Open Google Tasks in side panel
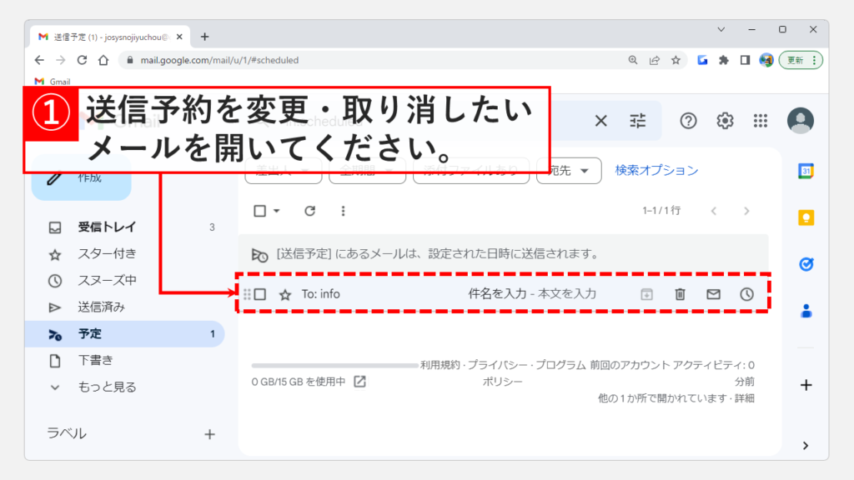The image size is (854, 480). [x=806, y=264]
